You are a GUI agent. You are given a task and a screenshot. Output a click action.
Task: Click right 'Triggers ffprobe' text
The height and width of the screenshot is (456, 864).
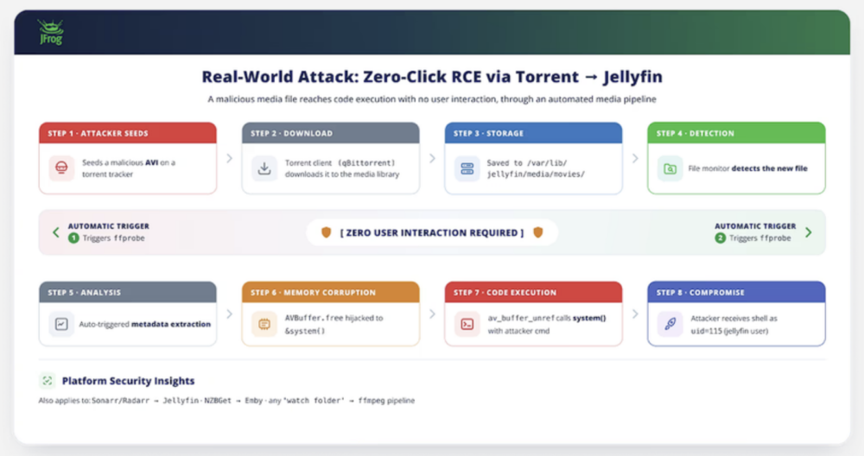760,237
